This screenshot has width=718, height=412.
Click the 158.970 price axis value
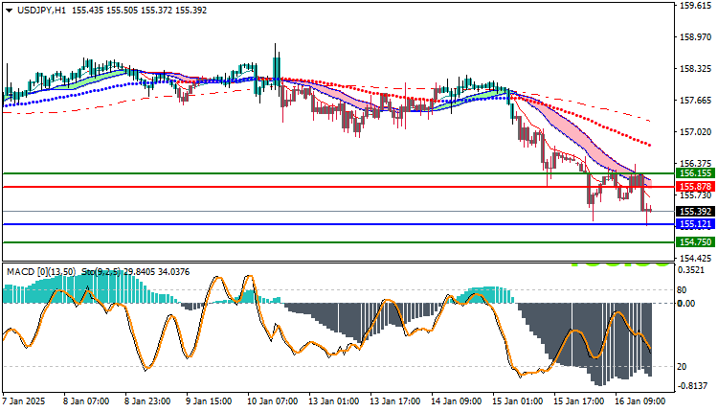[x=696, y=37]
